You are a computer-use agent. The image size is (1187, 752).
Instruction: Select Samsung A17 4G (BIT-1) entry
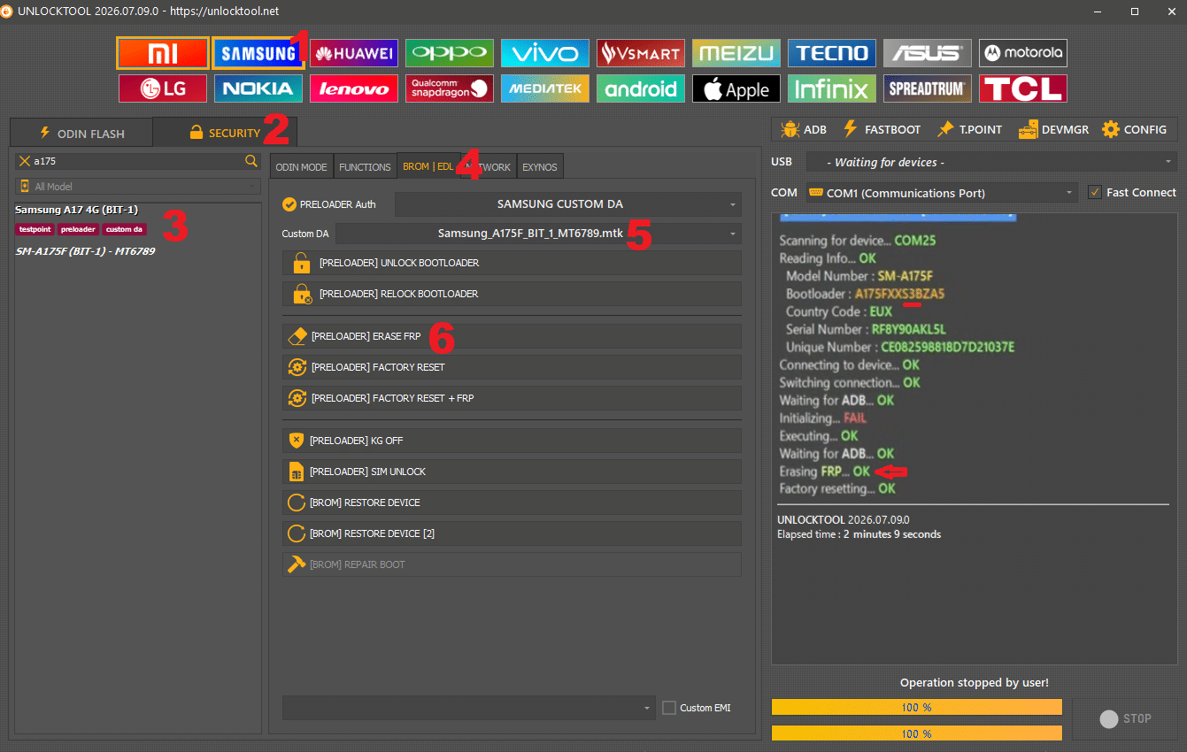[x=77, y=210]
